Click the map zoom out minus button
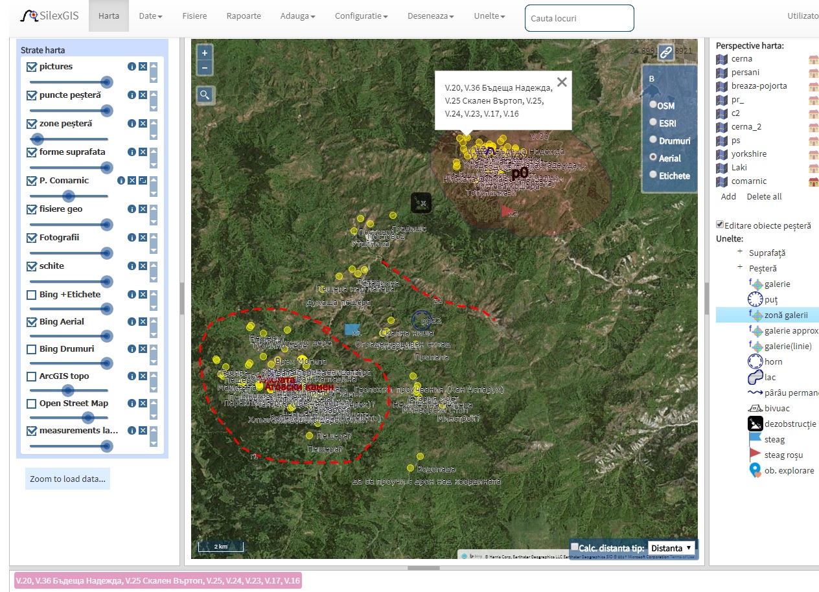Screen dimensions: 819x592 [x=205, y=67]
